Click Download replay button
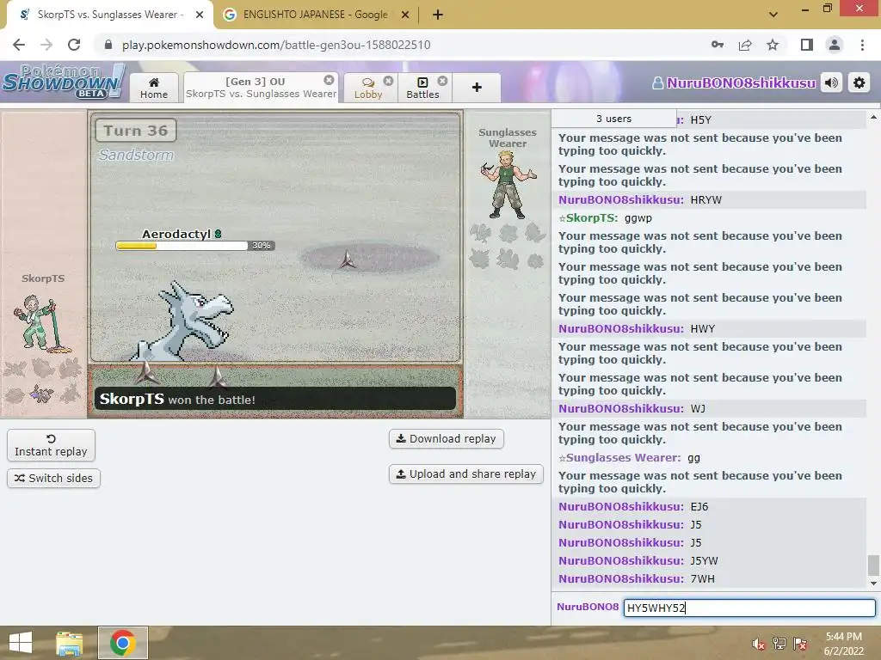This screenshot has width=881, height=660. pos(447,439)
